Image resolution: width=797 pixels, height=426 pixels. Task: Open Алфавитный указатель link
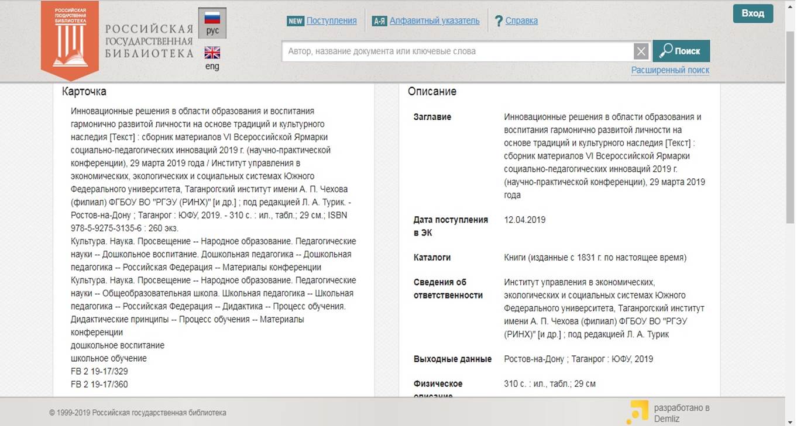click(434, 21)
